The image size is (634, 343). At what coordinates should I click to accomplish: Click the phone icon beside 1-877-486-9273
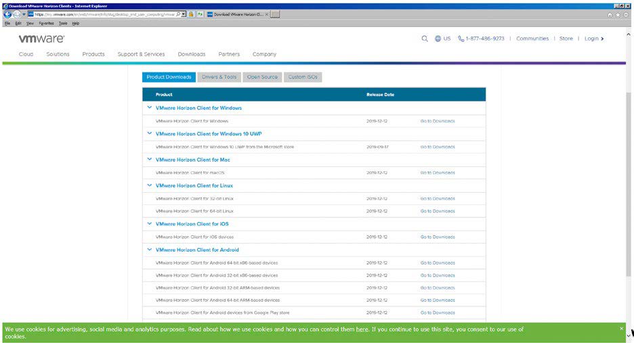tap(461, 39)
